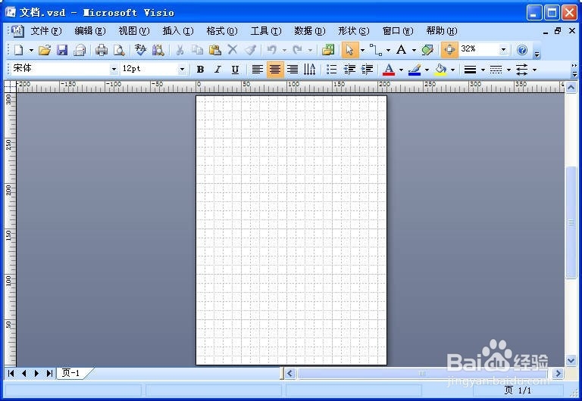Open the zoom level dropdown 32%

[503, 49]
